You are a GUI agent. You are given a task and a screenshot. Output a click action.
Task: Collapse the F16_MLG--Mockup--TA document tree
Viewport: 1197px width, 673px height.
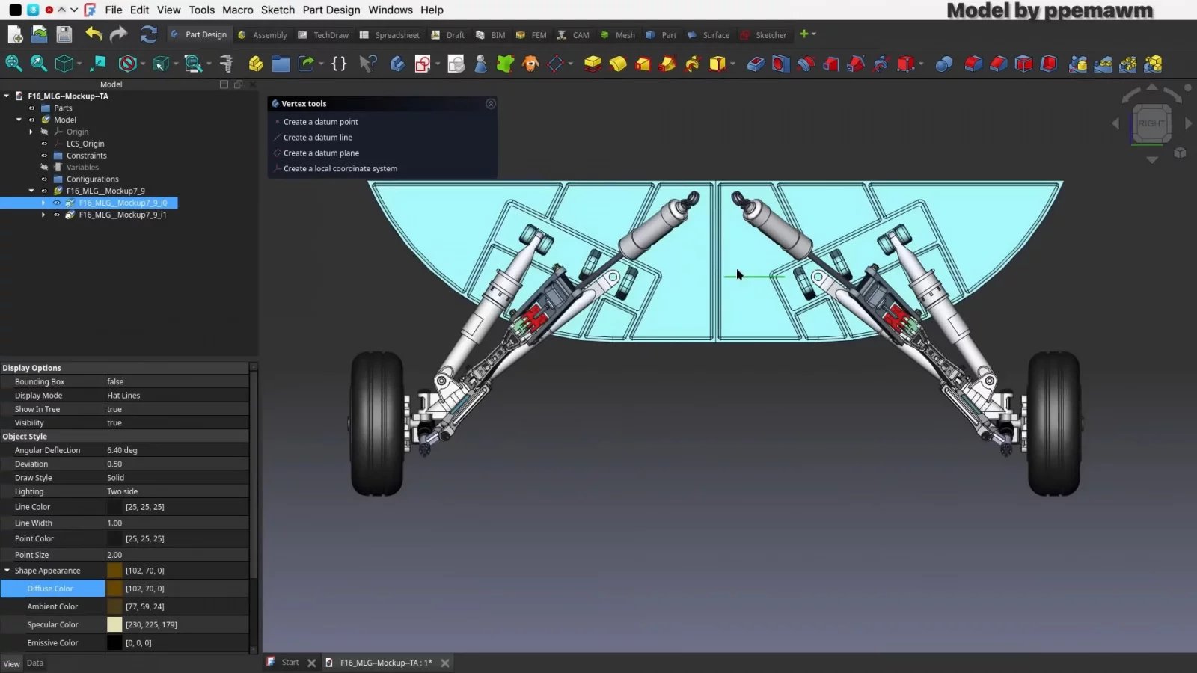[7, 96]
